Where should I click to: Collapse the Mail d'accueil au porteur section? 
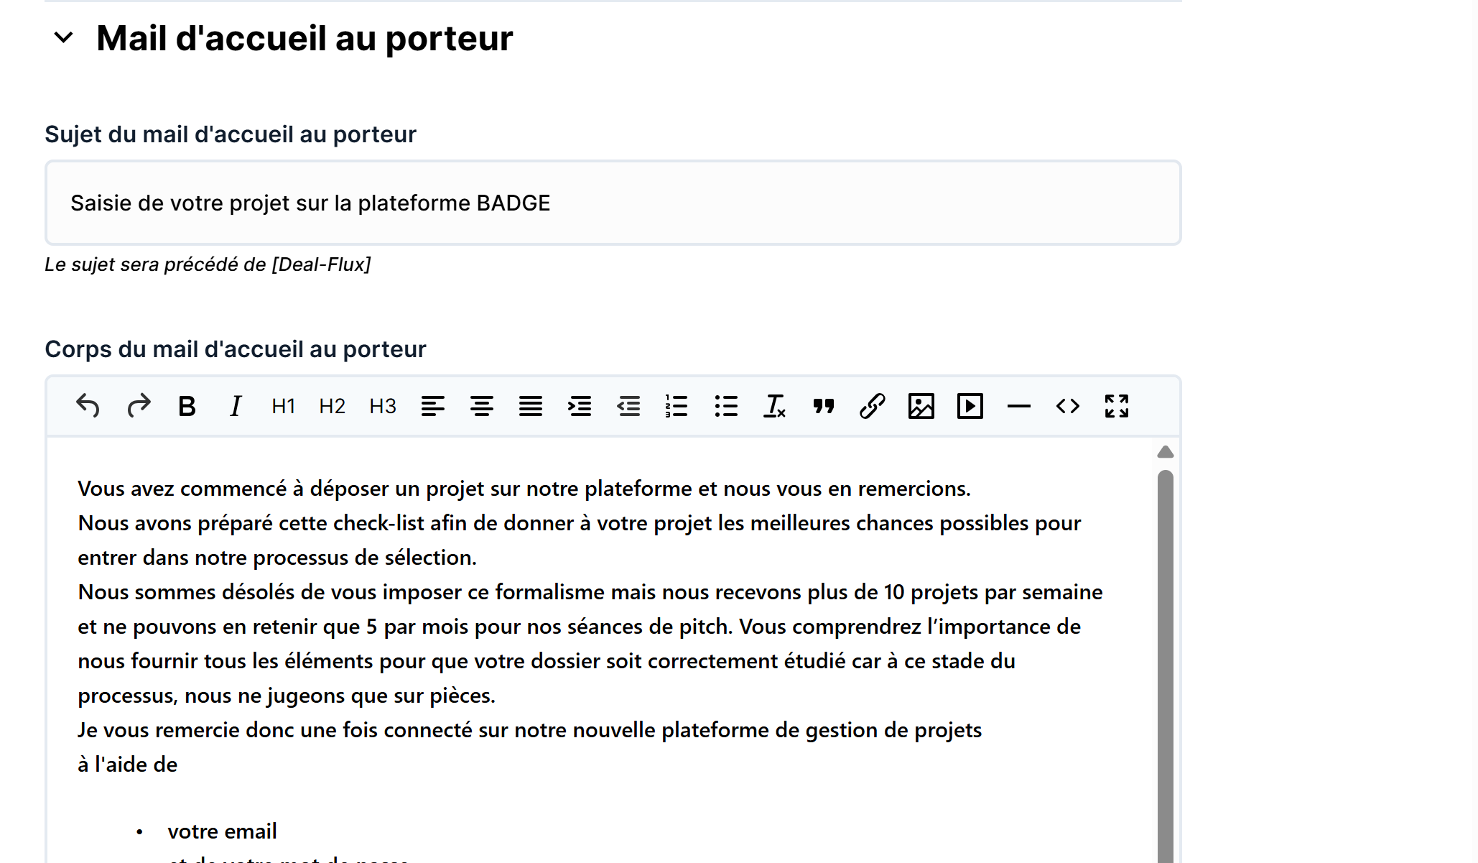[64, 37]
